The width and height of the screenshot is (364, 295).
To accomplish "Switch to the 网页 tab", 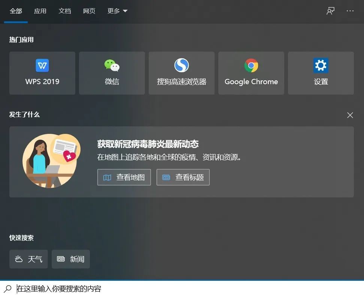I will point(89,11).
